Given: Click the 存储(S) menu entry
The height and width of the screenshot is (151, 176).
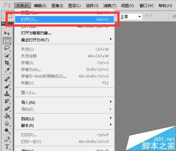Looking at the screenshot, I should point(64,63).
